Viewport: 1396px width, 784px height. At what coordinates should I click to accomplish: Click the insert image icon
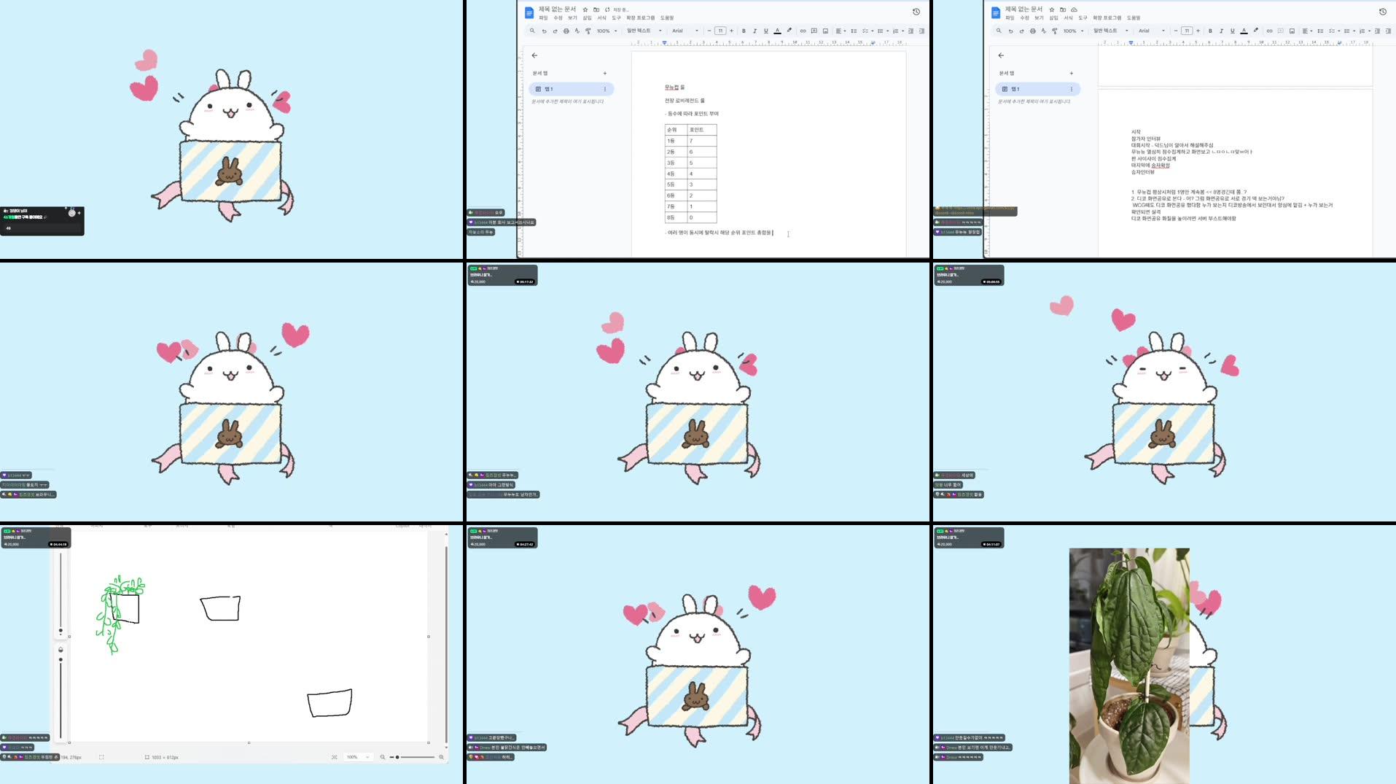point(824,31)
